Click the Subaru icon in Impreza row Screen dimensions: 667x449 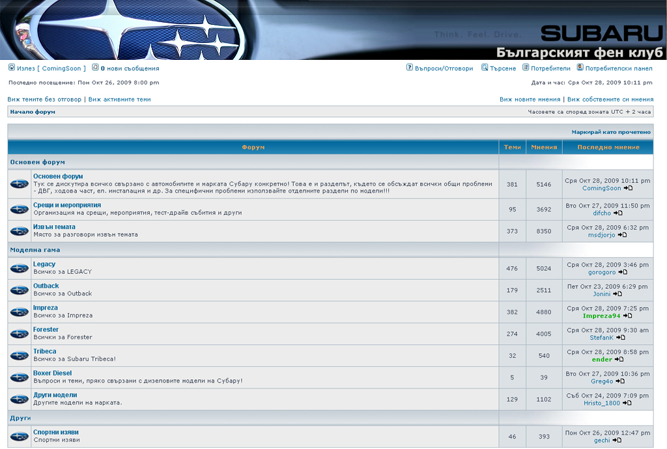click(19, 312)
